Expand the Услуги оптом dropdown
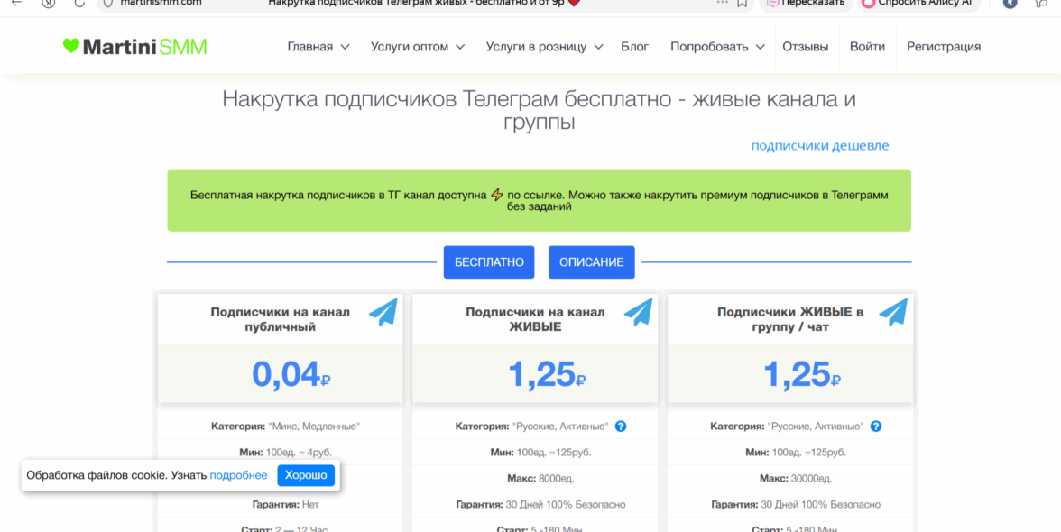1061x532 pixels. [x=418, y=47]
